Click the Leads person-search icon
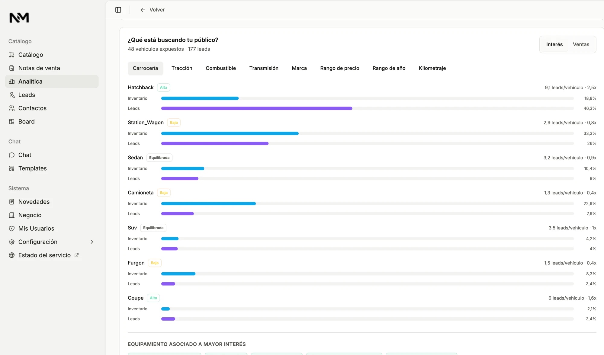The image size is (604, 355). [x=12, y=95]
